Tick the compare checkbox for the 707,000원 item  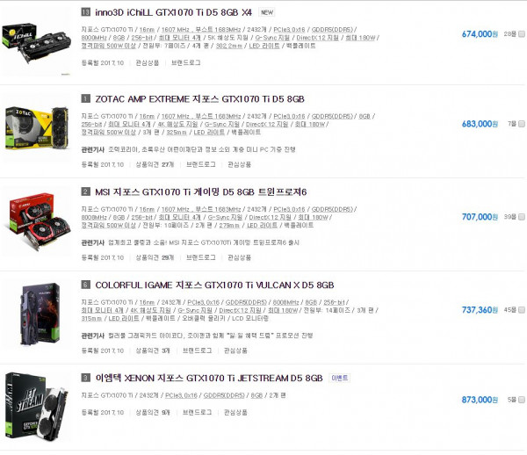[x=522, y=217]
